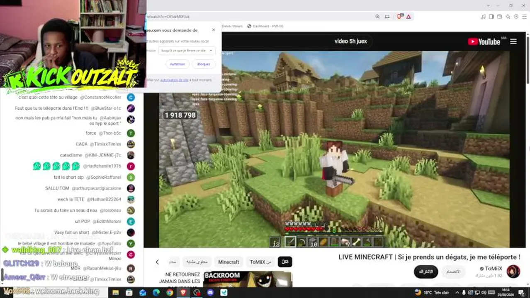The image size is (530, 298).
Task: Open the YouTube hamburger menu
Action: click(513, 41)
